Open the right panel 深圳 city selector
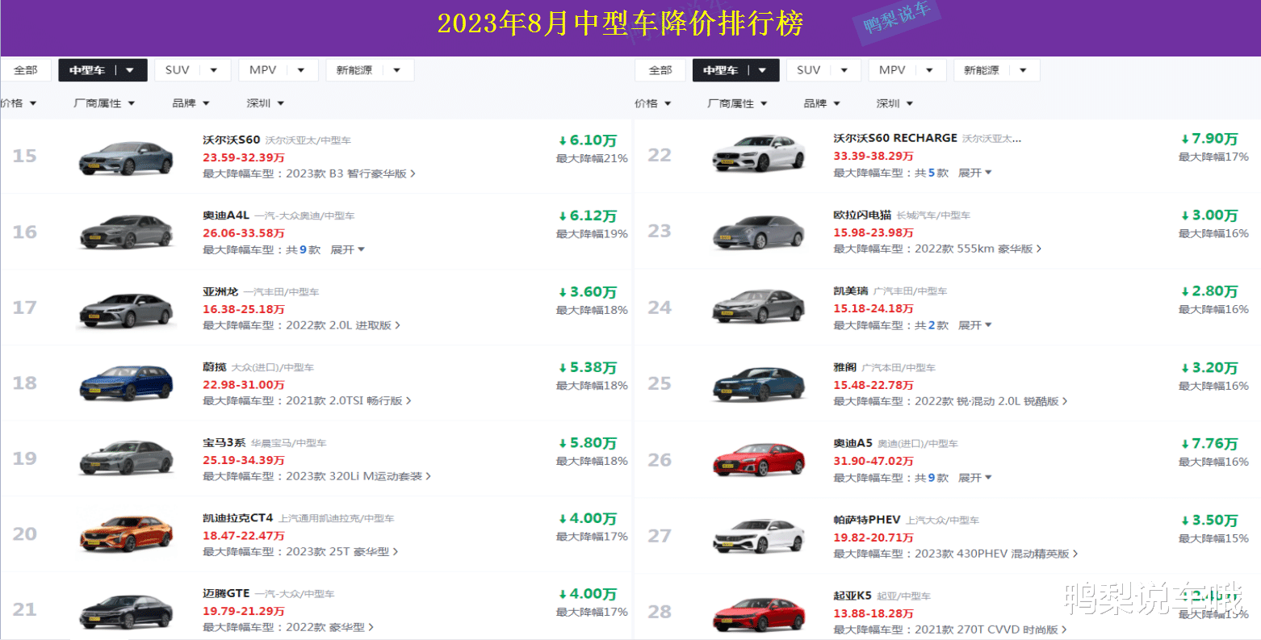Image resolution: width=1261 pixels, height=640 pixels. point(895,103)
